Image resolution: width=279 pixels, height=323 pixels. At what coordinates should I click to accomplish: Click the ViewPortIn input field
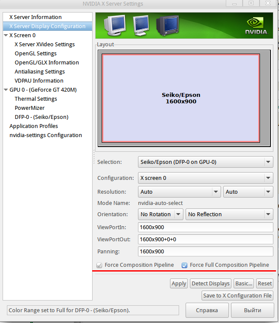point(205,227)
